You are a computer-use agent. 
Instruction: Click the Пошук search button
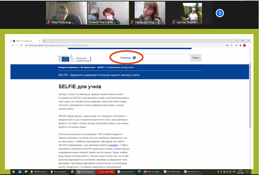tap(196, 58)
